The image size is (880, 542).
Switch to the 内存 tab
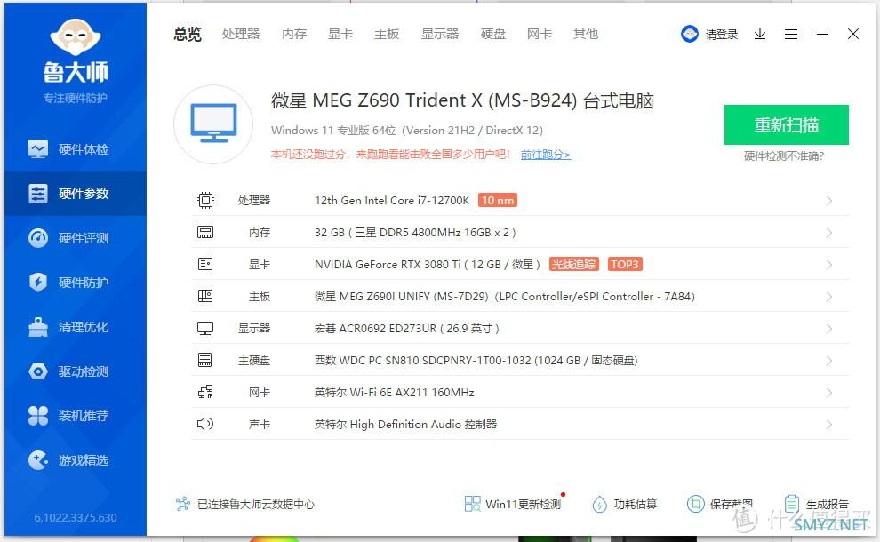pyautogui.click(x=294, y=35)
